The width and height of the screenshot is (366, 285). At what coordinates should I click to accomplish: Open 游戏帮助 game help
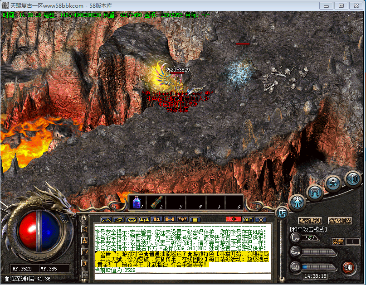(x=310, y=221)
